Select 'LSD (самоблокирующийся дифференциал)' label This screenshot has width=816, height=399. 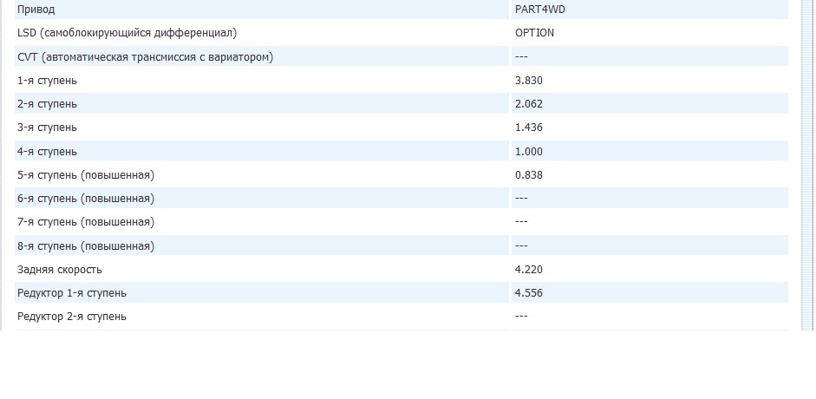[x=127, y=33]
